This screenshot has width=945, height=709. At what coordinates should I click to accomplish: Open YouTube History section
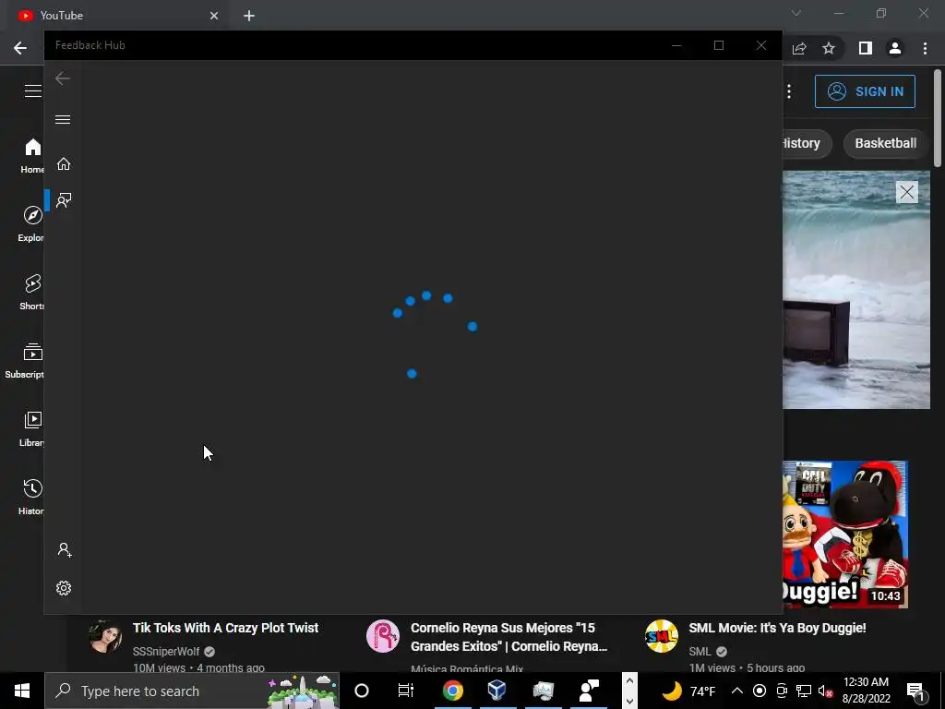(31, 498)
